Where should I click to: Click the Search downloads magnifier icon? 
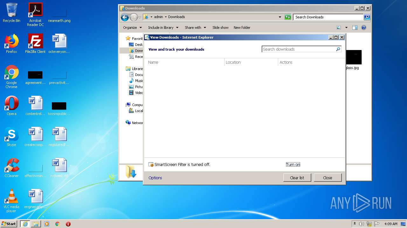[338, 49]
